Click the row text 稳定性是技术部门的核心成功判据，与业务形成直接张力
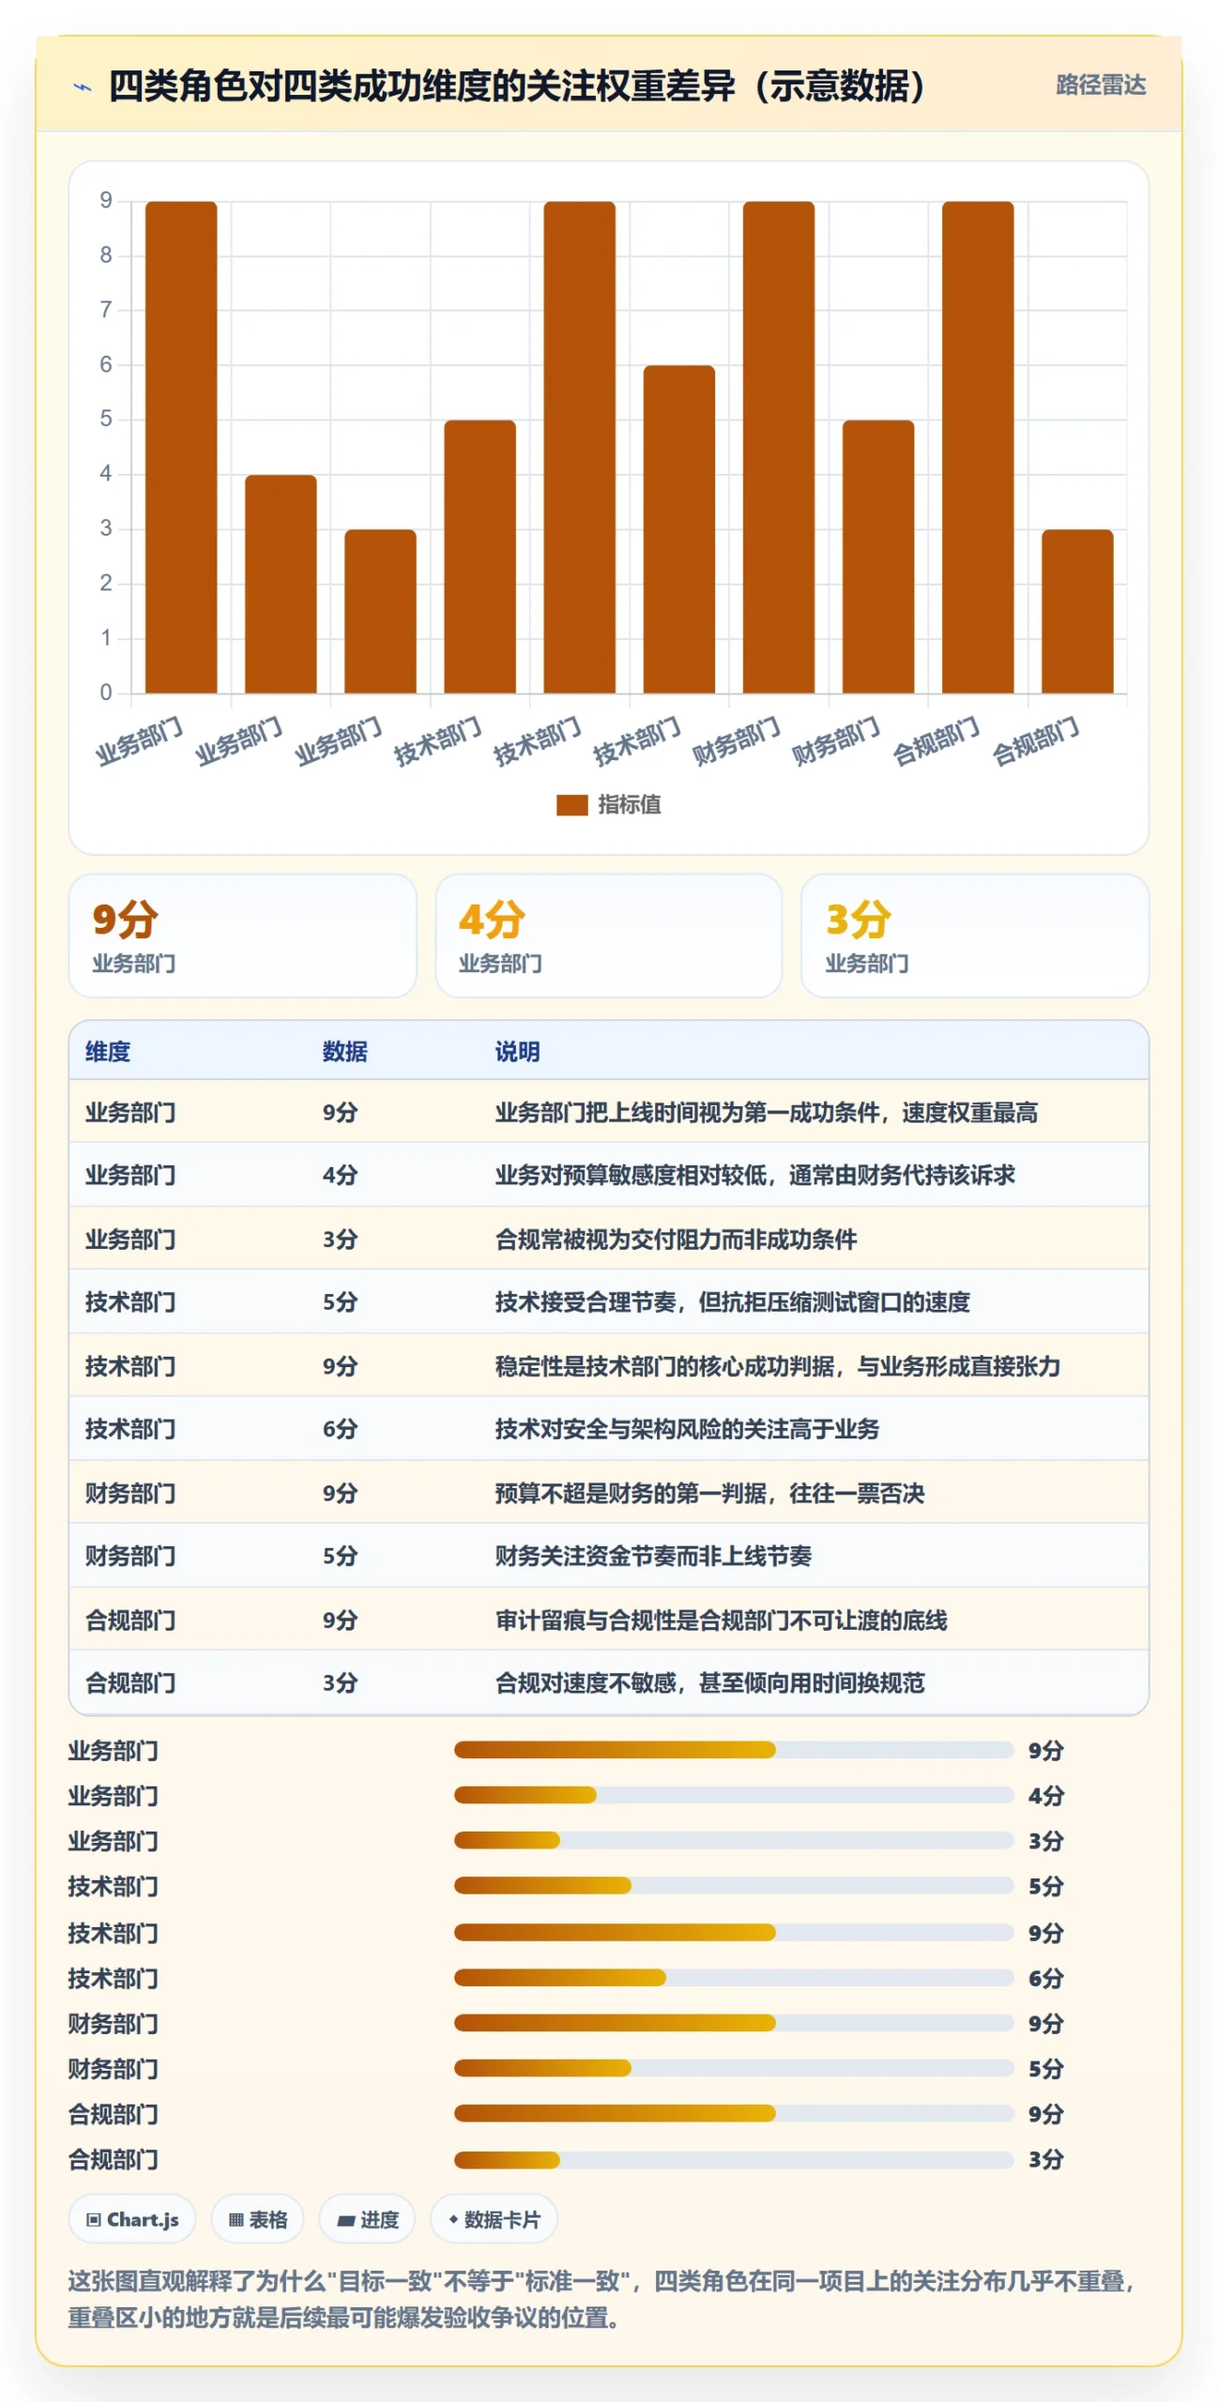The height and width of the screenshot is (2402, 1218). click(777, 1365)
